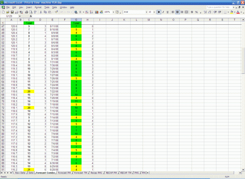Image resolution: width=245 pixels, height=179 pixels.
Task: Activate the Format Painter brush
Action: (x=56, y=12)
